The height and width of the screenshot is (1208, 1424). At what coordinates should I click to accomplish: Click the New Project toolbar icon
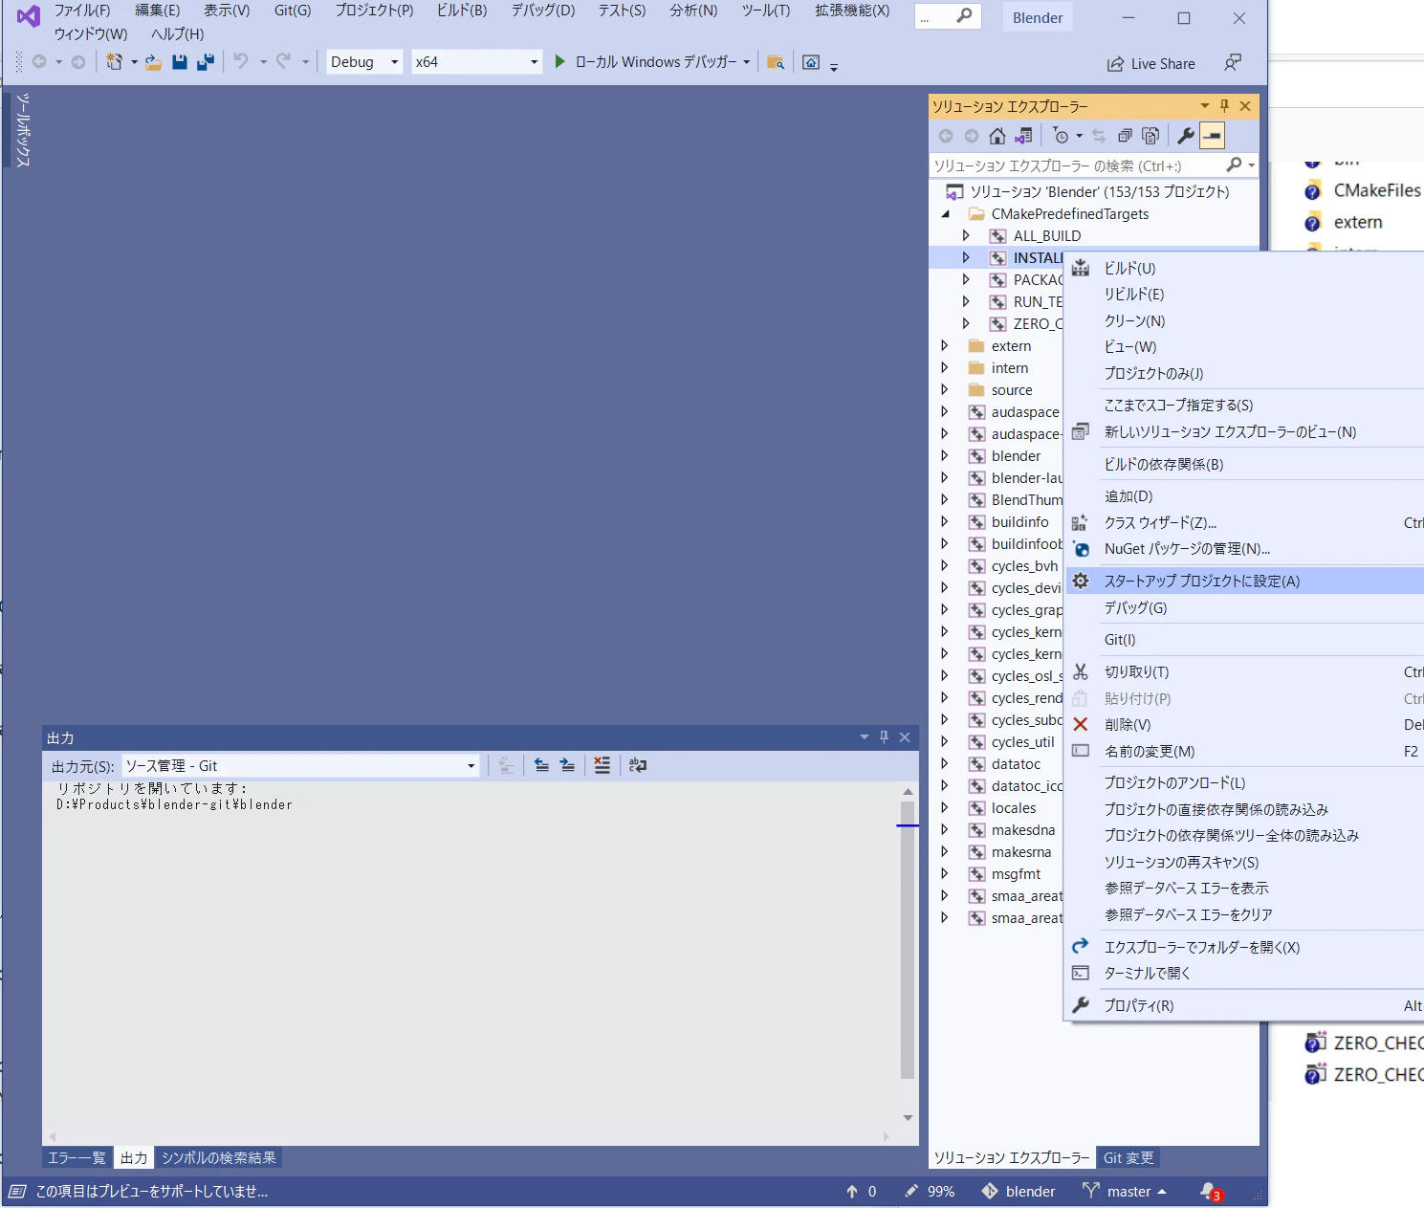coord(114,62)
